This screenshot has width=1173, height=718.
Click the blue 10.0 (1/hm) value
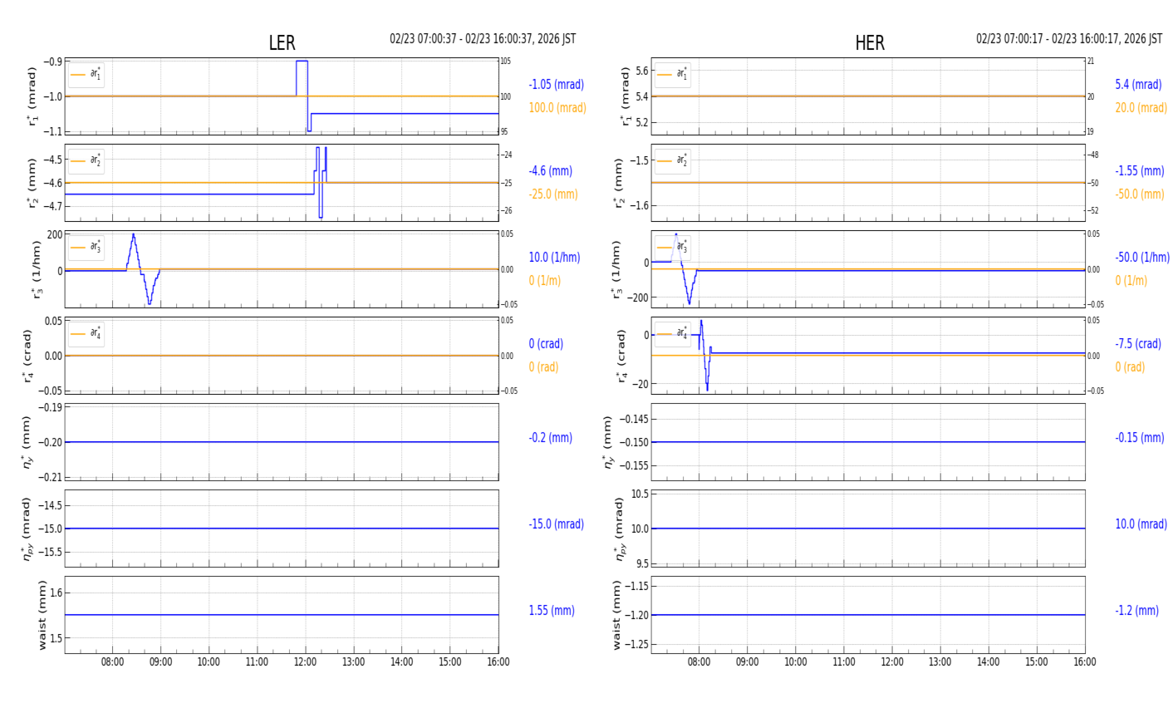click(554, 258)
